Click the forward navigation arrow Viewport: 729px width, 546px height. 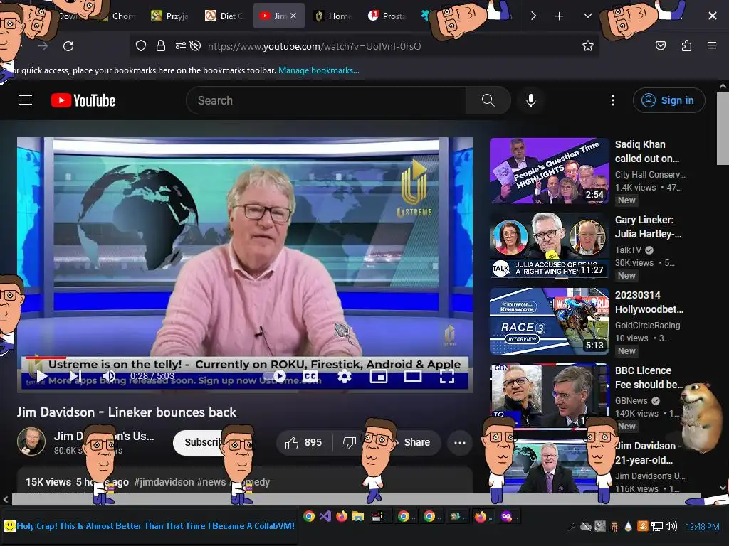tap(43, 46)
